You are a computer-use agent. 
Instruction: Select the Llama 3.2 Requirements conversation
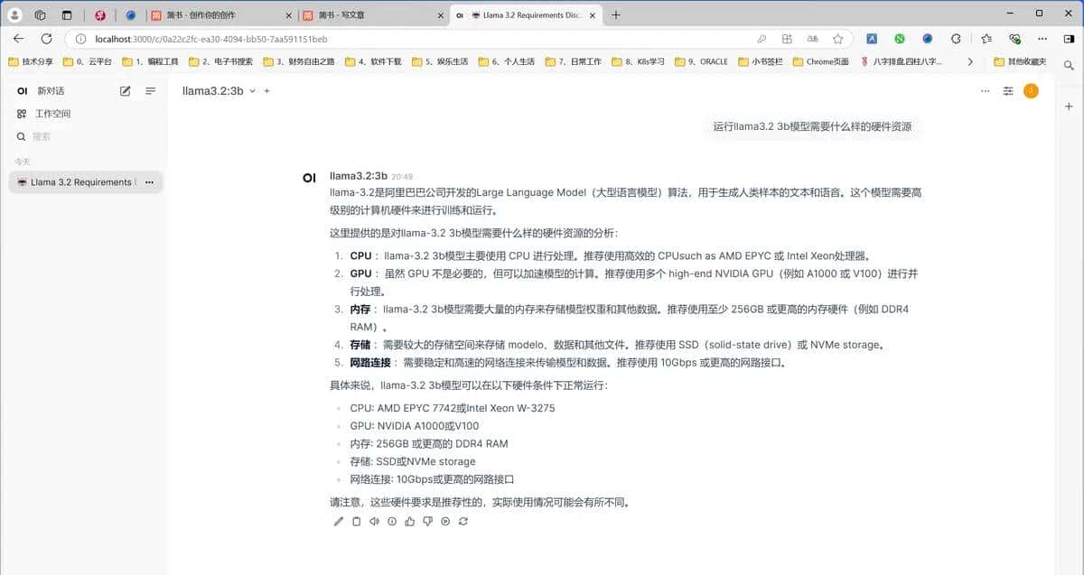(x=77, y=181)
